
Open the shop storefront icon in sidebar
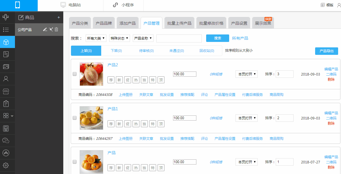[6, 91]
